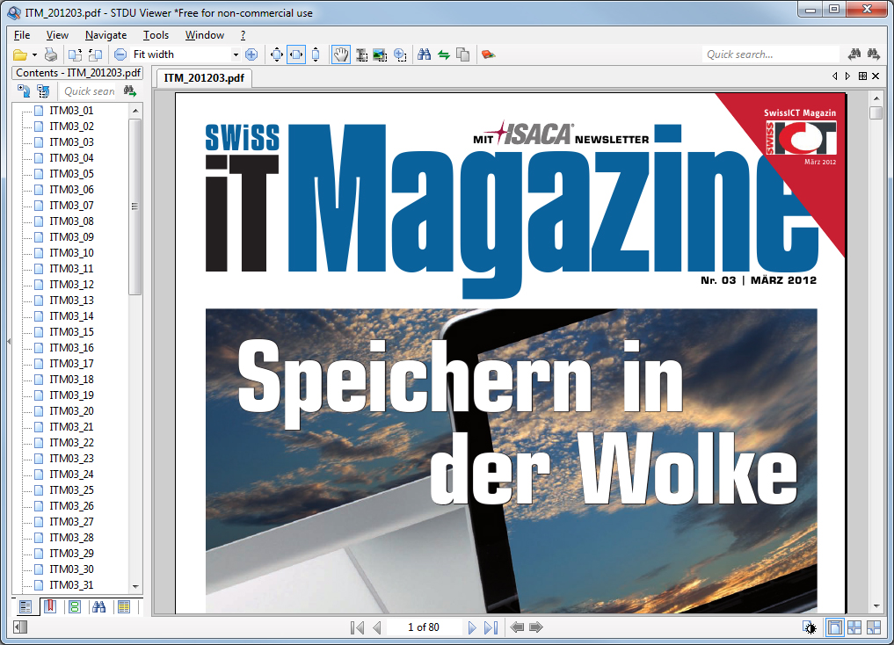
Task: Click the navigate back arrow
Action: (x=517, y=627)
